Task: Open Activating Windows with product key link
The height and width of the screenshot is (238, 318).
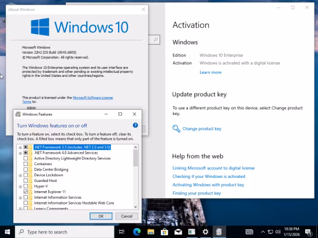Action: [x=208, y=185]
